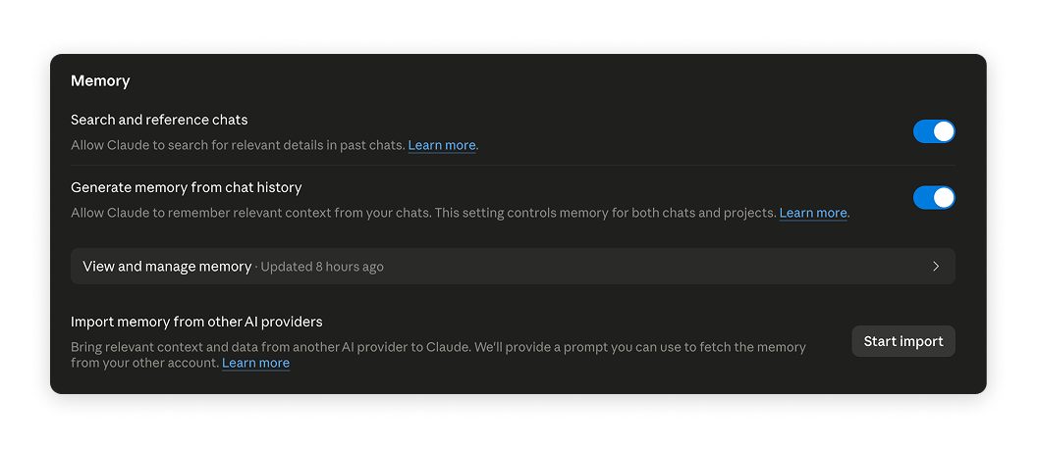Click the chevron arrow beside View and manage memory

pyautogui.click(x=936, y=267)
